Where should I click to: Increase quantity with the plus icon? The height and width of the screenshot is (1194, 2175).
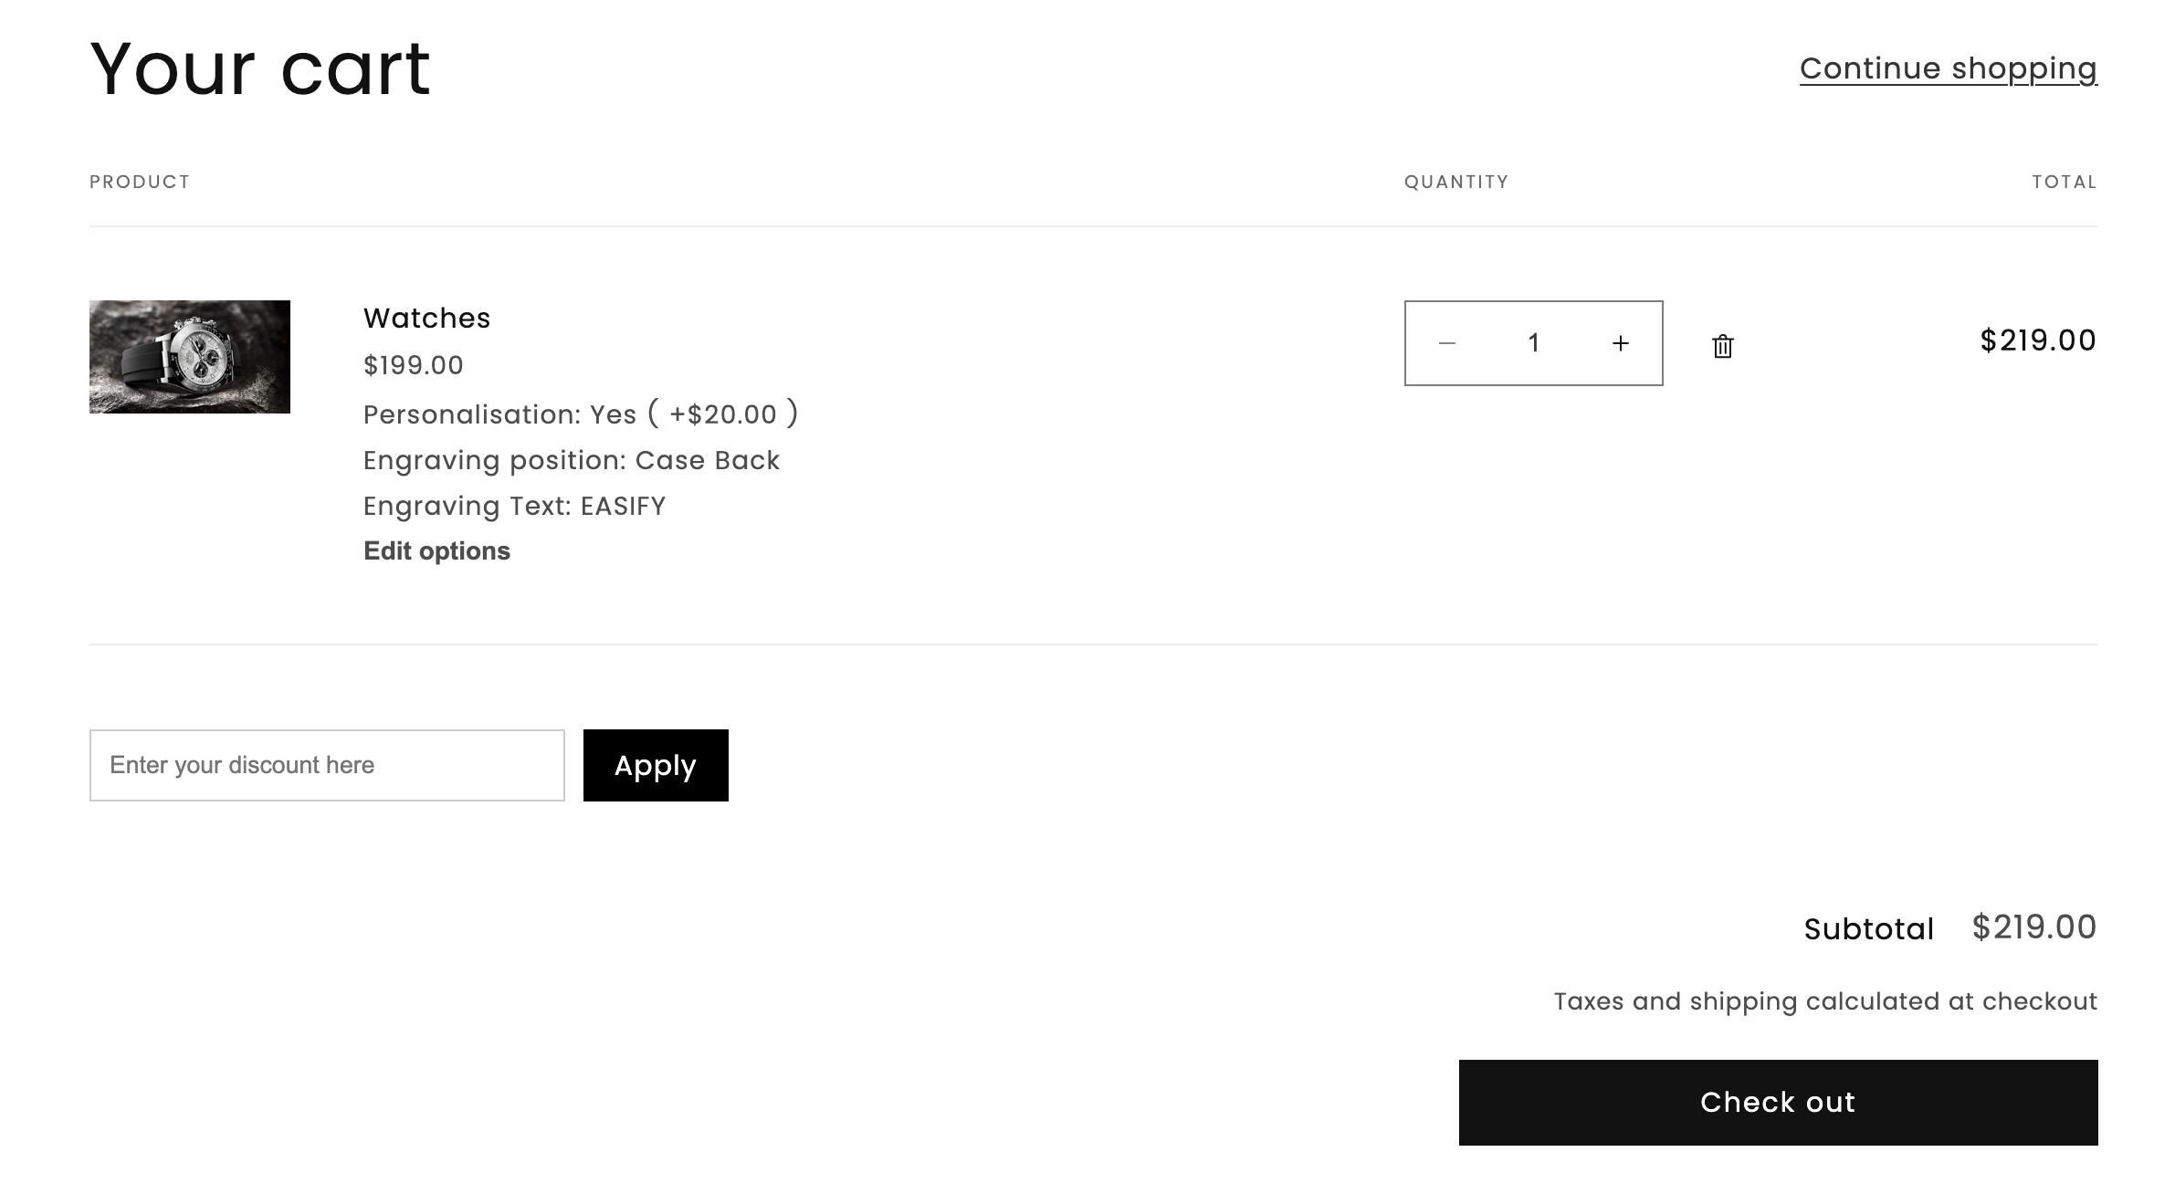point(1620,343)
